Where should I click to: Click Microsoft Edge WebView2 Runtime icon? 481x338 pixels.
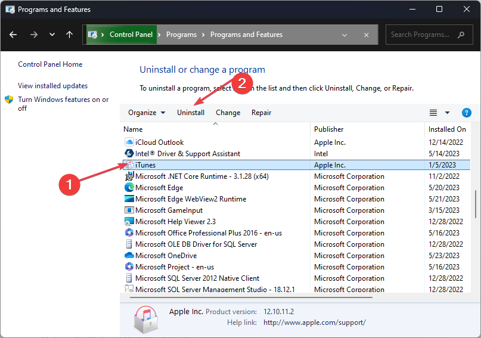click(129, 199)
